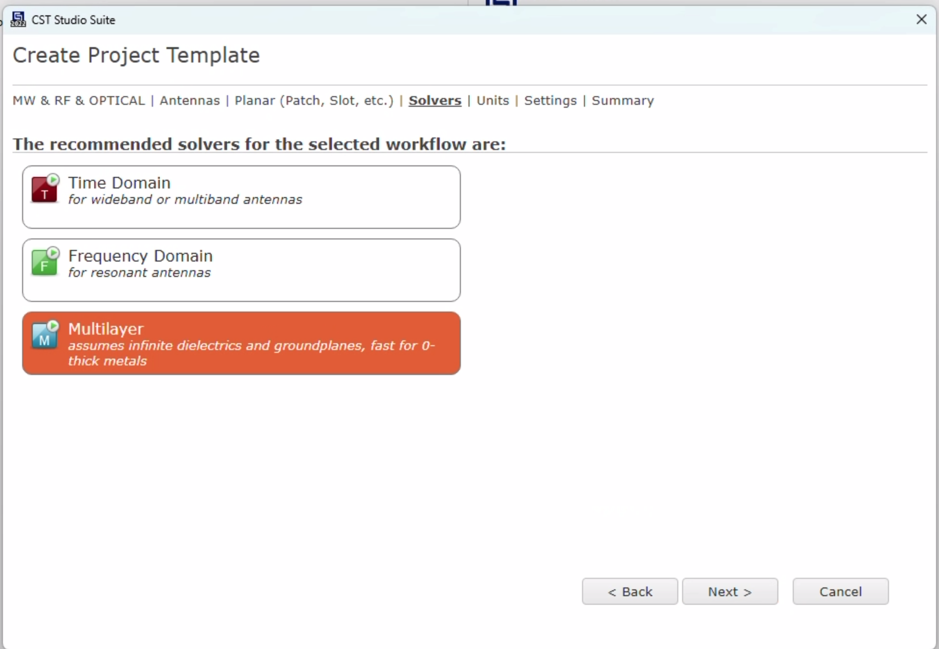The width and height of the screenshot is (939, 649).
Task: Click the current Solvers breadcrumb
Action: (x=435, y=100)
